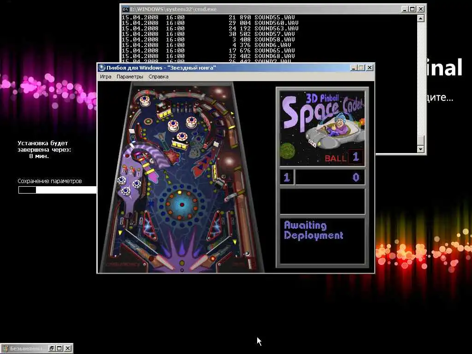Image resolution: width=472 pixels, height=354 pixels.
Task: Click the Безымянный minimized window icon
Action: [x=6, y=348]
